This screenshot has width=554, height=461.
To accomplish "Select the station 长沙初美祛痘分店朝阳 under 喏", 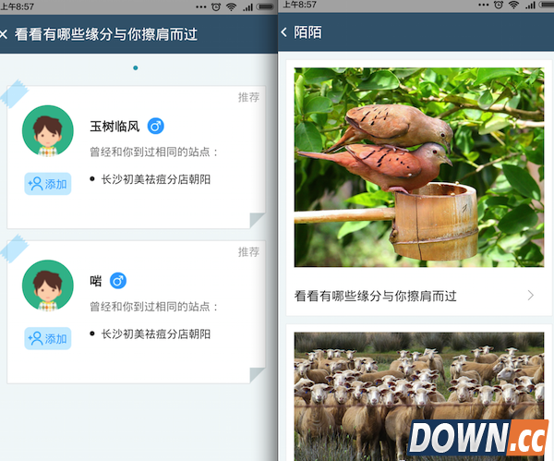I will [156, 334].
